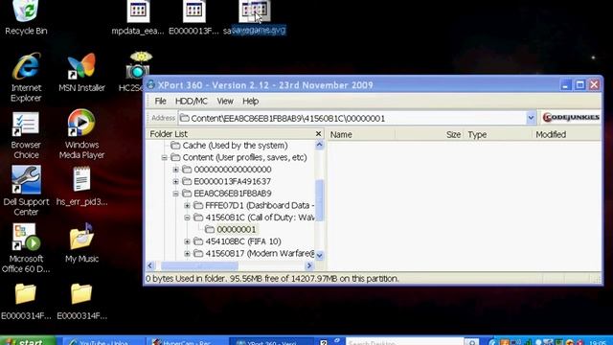
Task: Expand the E0000013FA491637 folder node
Action: [175, 181]
